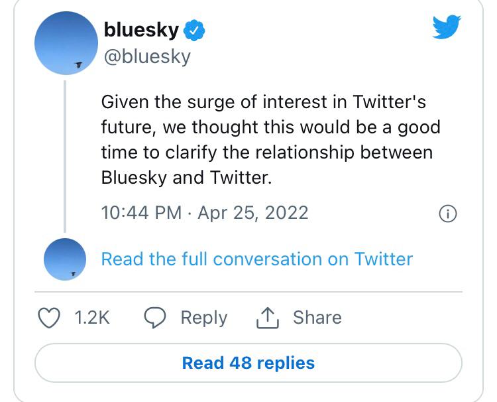The width and height of the screenshot is (497, 402).
Task: Like the tweet with heart icon
Action: point(49,318)
